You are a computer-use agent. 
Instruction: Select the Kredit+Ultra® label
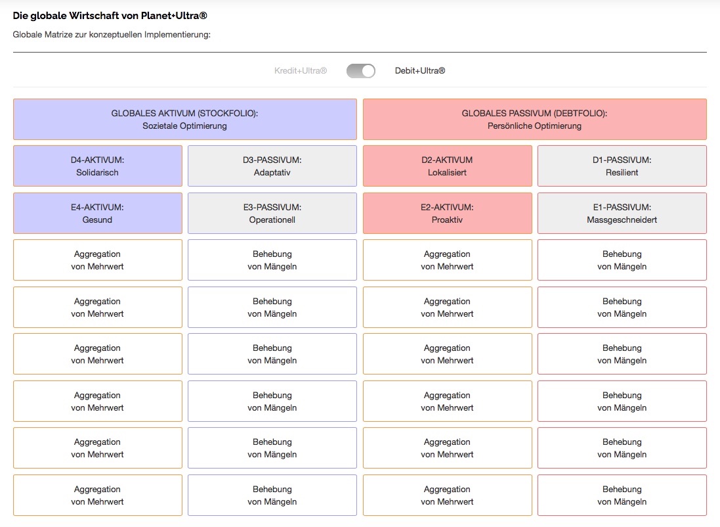301,71
